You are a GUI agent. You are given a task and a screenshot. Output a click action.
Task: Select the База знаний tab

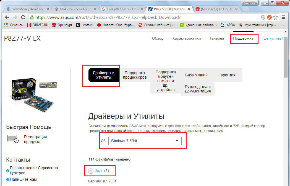(x=196, y=75)
